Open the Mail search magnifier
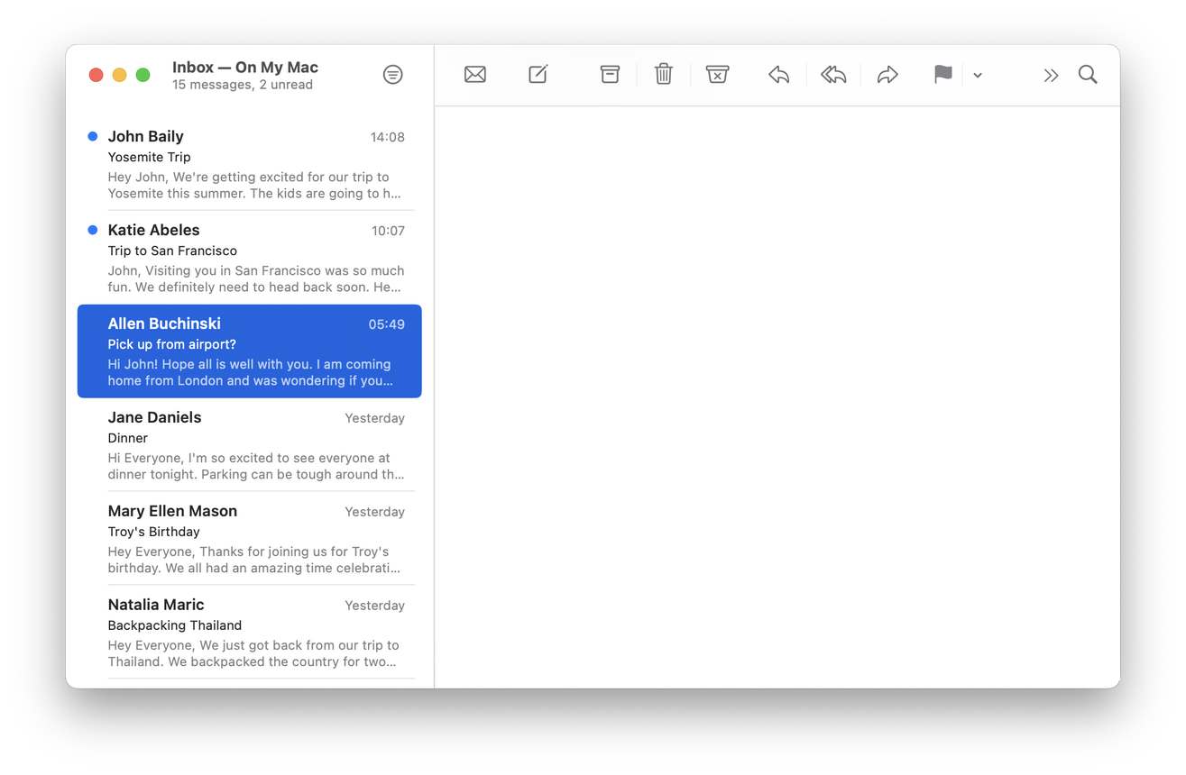 [1088, 74]
